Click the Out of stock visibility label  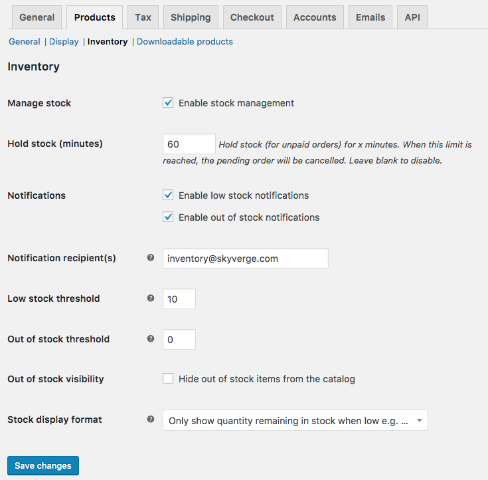coord(55,379)
